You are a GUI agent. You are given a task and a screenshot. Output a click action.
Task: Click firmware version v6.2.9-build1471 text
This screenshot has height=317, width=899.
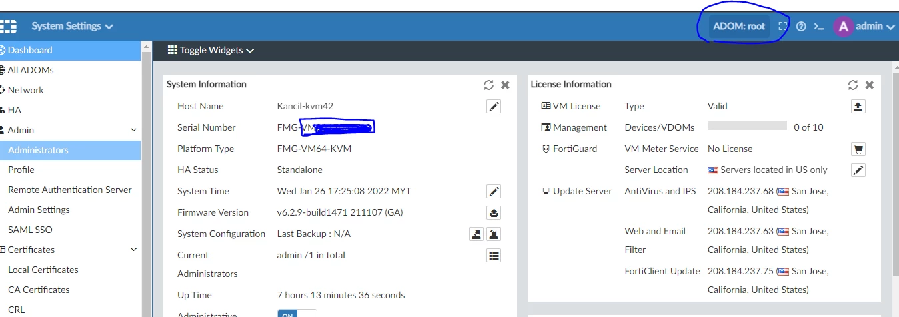pyautogui.click(x=340, y=212)
